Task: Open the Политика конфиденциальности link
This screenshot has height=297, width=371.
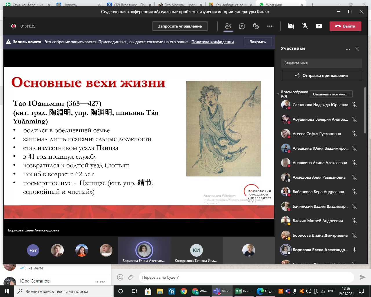Action: [x=214, y=42]
